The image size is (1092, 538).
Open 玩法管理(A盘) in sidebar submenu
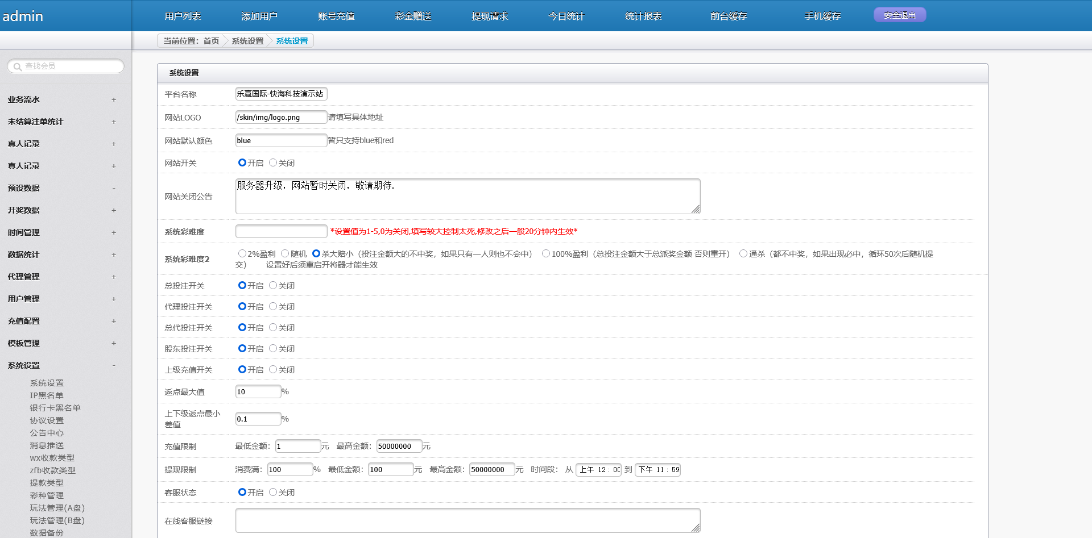pos(57,508)
